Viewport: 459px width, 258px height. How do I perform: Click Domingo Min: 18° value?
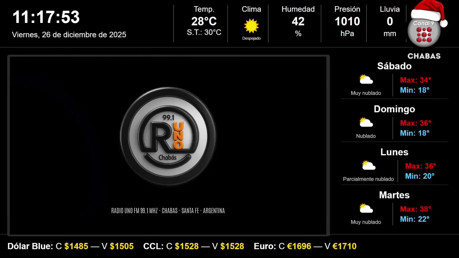(x=415, y=133)
